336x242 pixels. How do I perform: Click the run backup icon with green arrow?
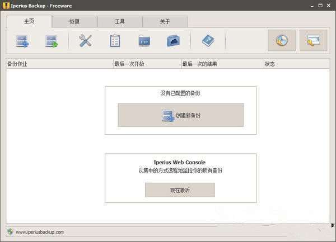52,41
